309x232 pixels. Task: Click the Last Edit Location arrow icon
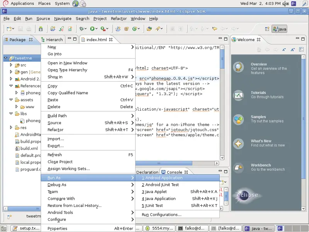[x=214, y=29]
